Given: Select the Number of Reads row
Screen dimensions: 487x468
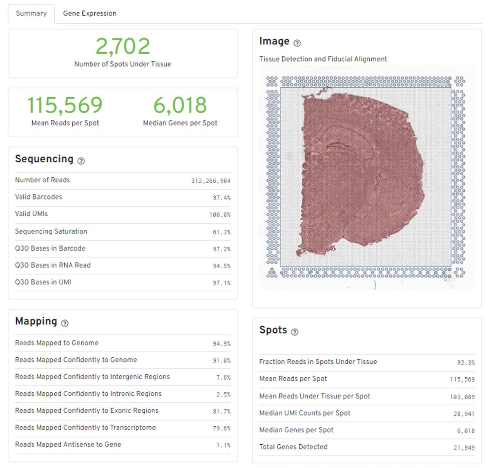Looking at the screenshot, I should [x=123, y=181].
